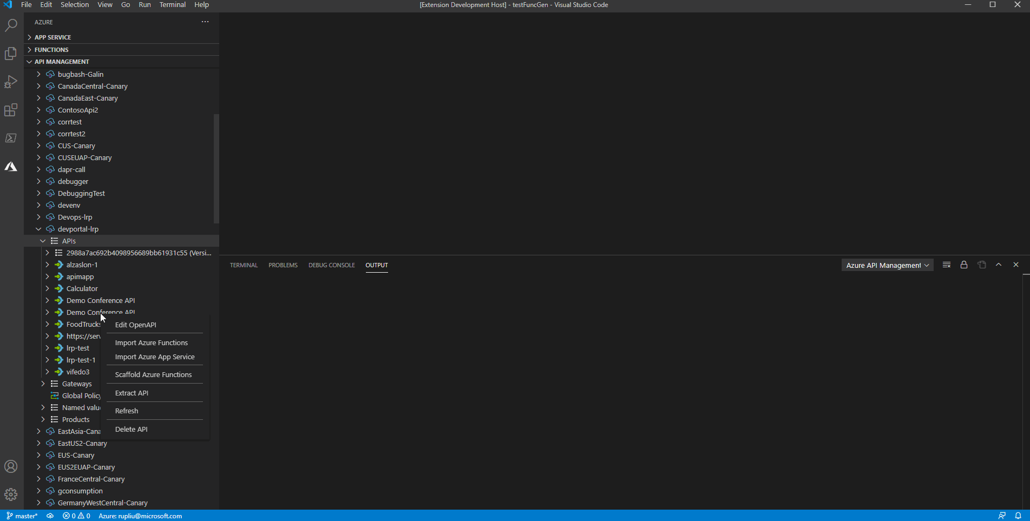Open the Search view in activity bar
Image resolution: width=1030 pixels, height=521 pixels.
tap(11, 25)
